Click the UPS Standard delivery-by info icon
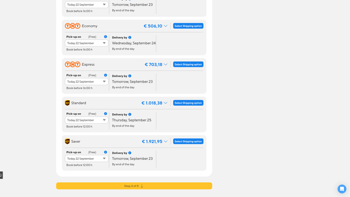This screenshot has height=197, width=350. (x=130, y=114)
